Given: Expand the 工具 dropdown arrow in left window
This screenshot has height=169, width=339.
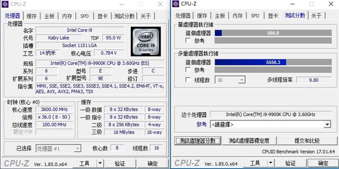Looking at the screenshot, I should pos(100,163).
